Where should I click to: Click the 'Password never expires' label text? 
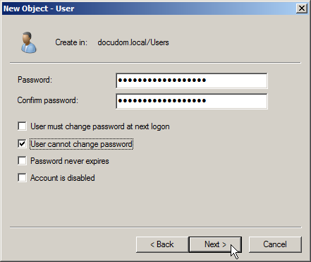70,161
